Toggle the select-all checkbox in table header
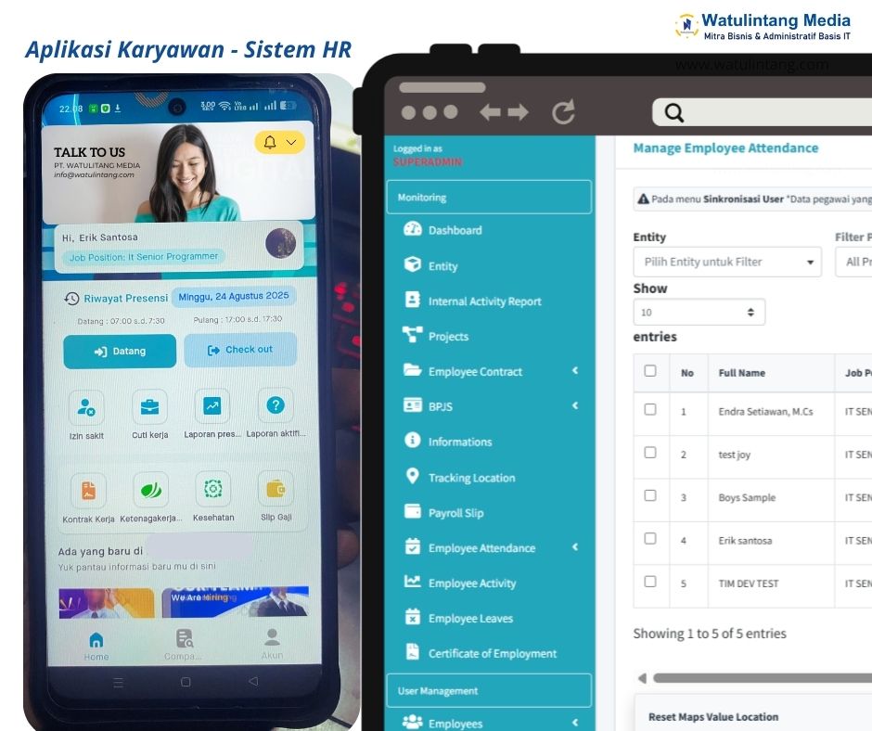This screenshot has width=872, height=731. coord(650,371)
